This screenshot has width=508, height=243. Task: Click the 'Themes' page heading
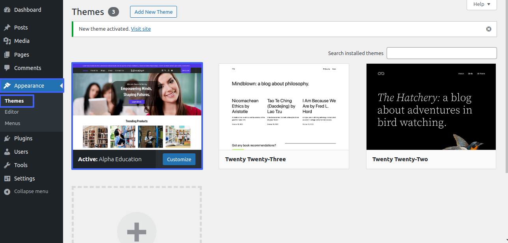point(88,12)
